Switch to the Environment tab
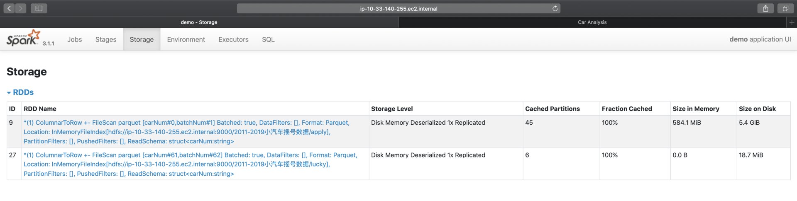 point(186,39)
